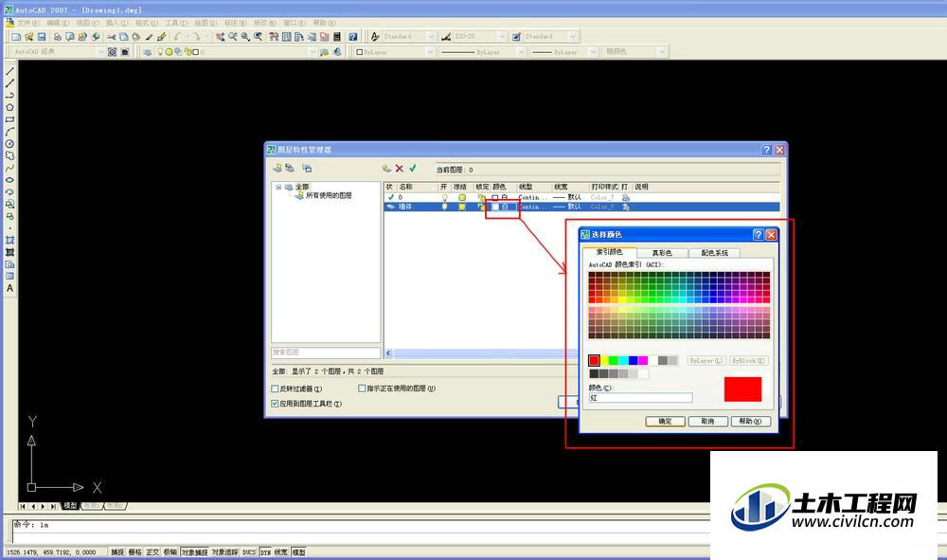The image size is (947, 560).
Task: Pick the blue standard color swatch
Action: [x=633, y=361]
